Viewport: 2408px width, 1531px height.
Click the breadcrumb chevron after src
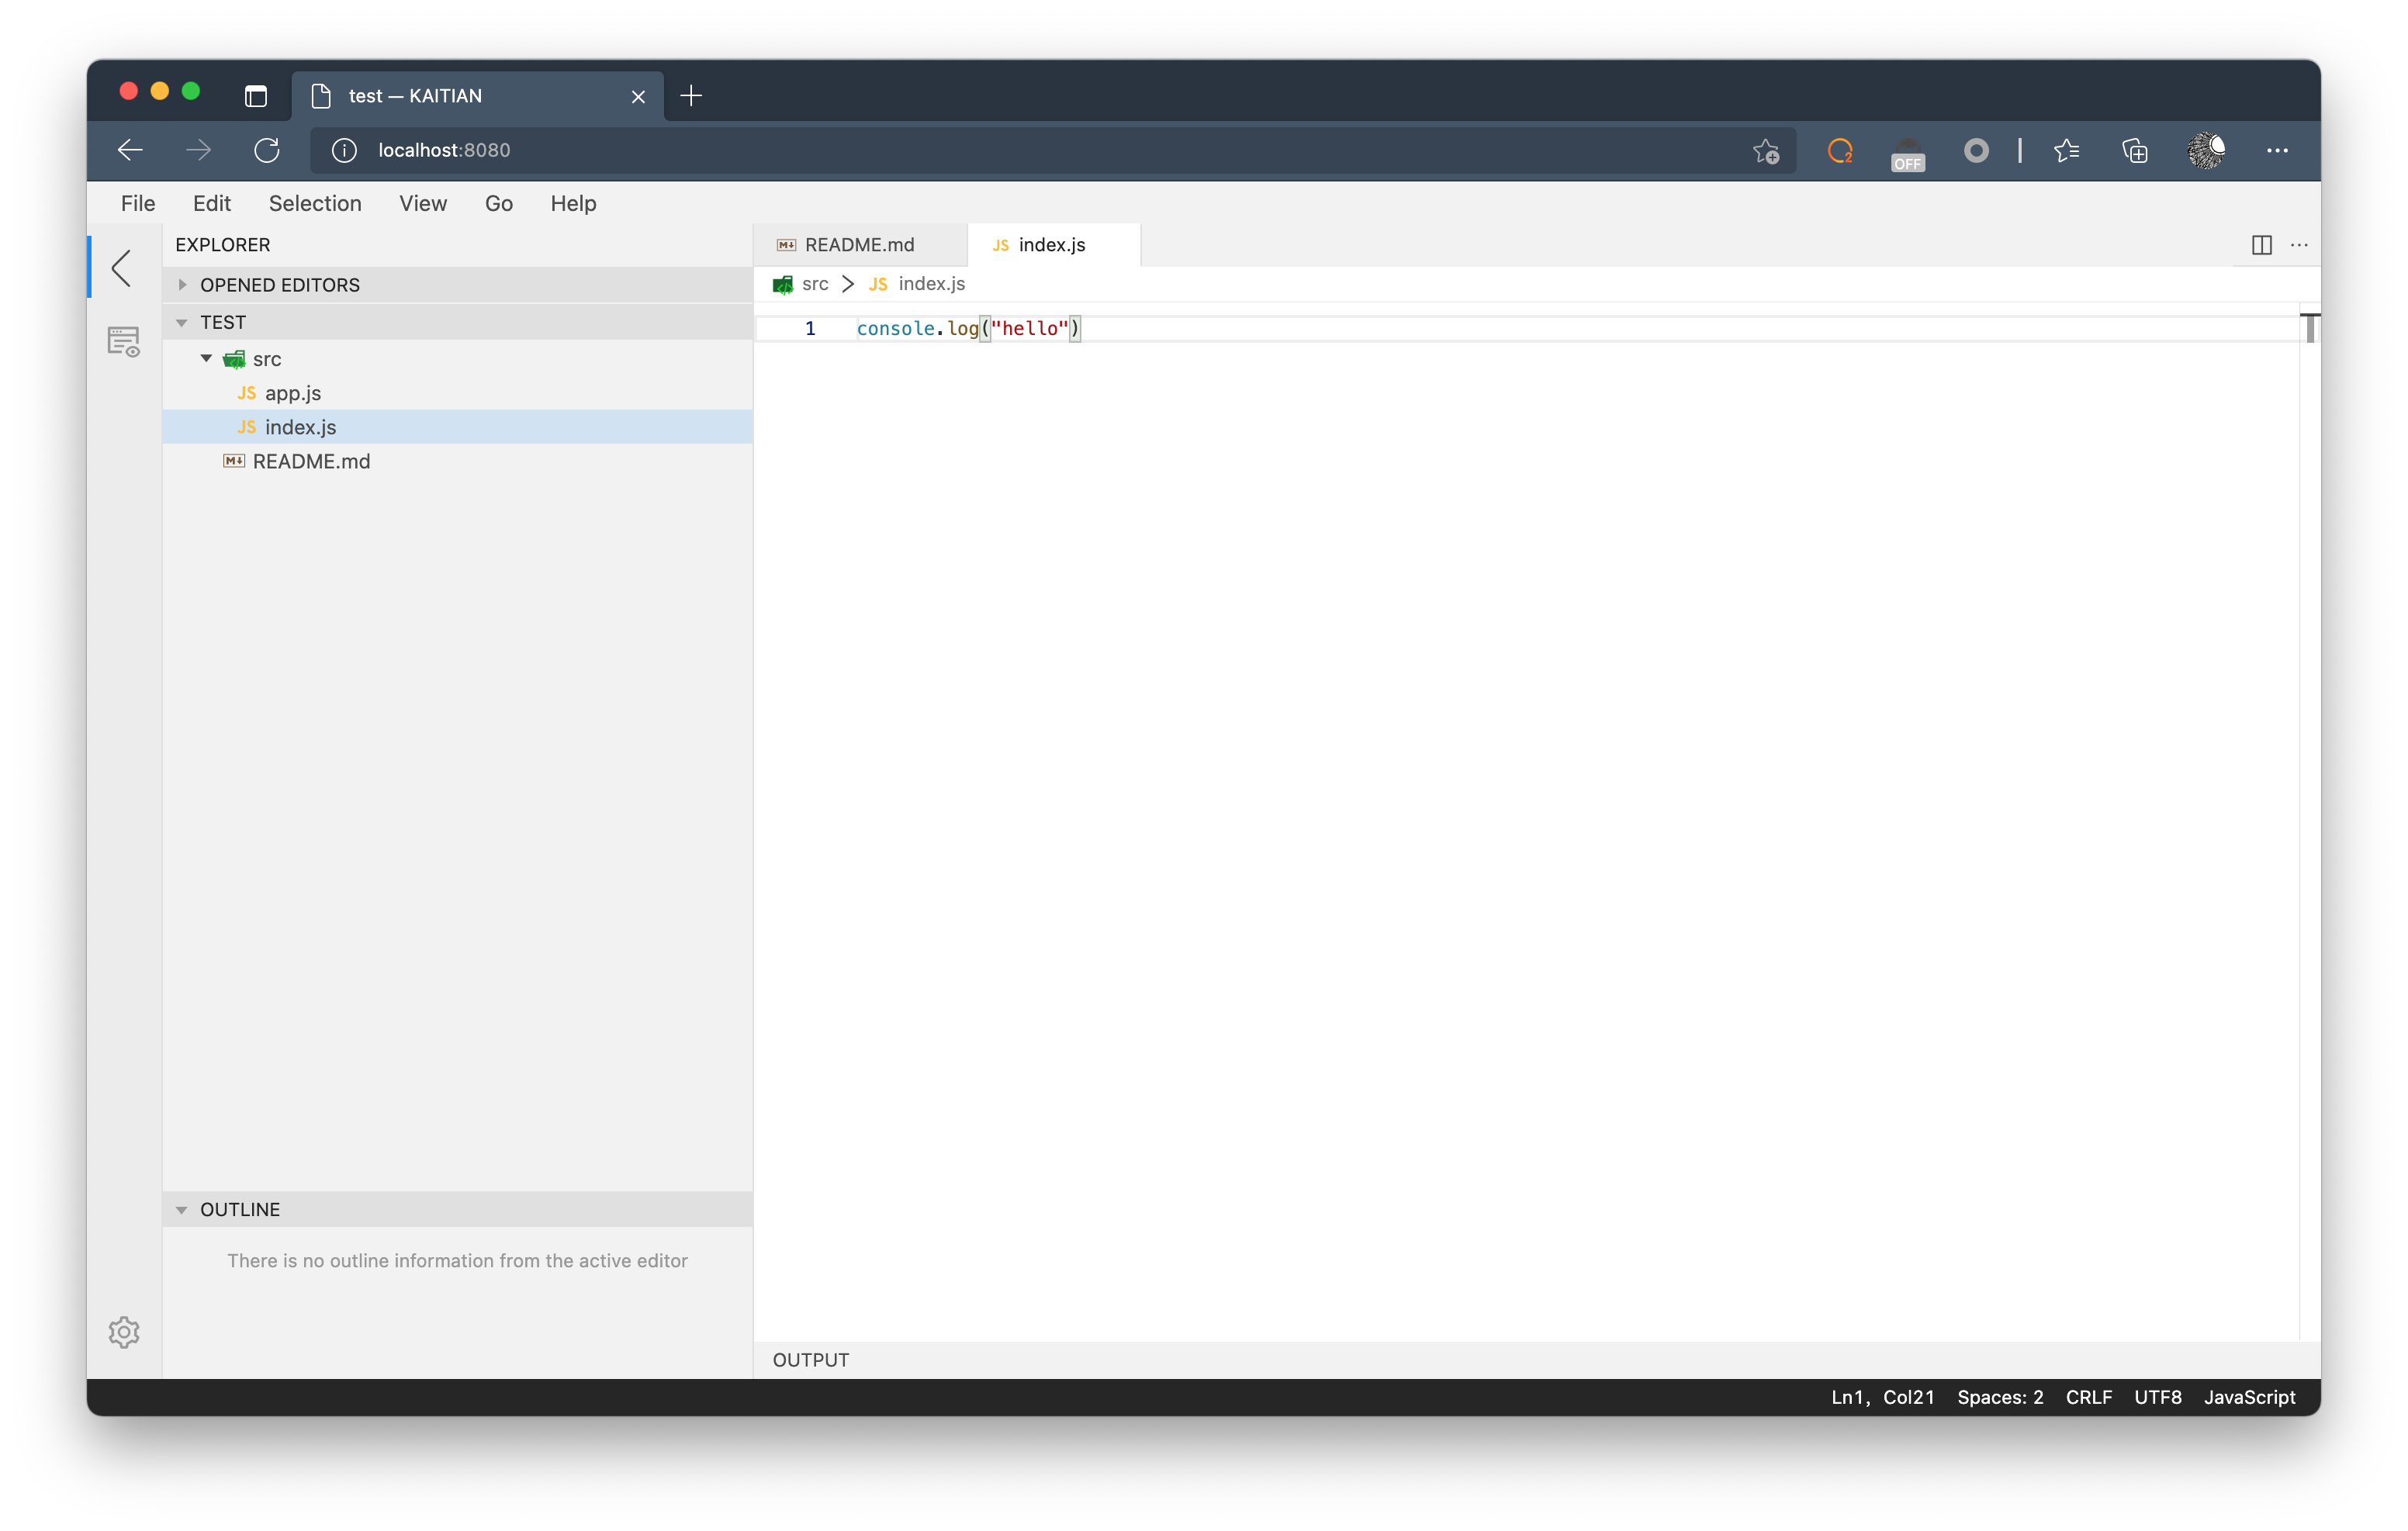point(848,284)
